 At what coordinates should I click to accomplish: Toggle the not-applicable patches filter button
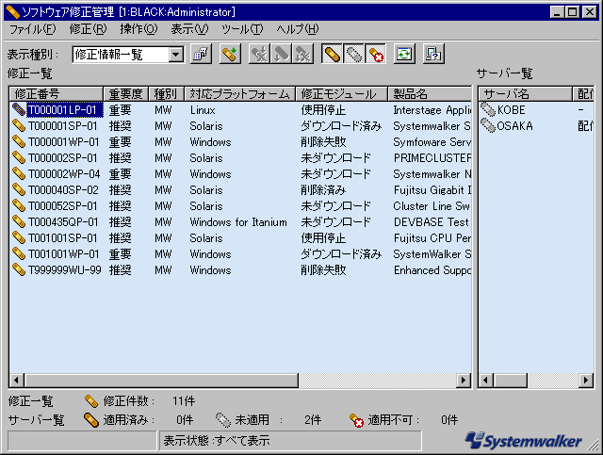pos(375,54)
